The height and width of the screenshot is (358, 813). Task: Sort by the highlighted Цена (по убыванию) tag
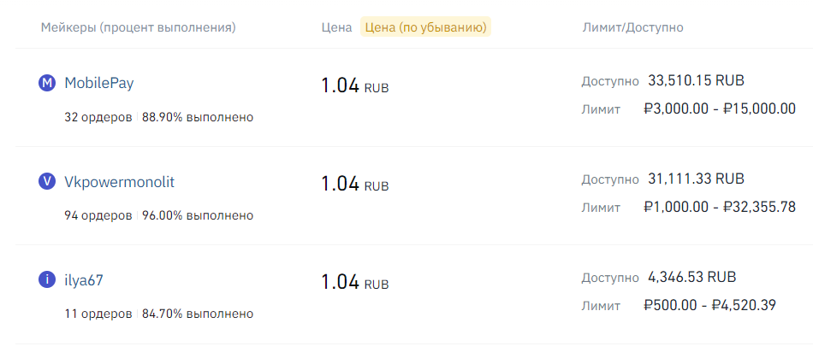[x=426, y=27]
